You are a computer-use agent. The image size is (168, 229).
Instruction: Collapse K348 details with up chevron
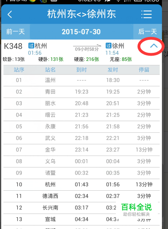tap(154, 46)
